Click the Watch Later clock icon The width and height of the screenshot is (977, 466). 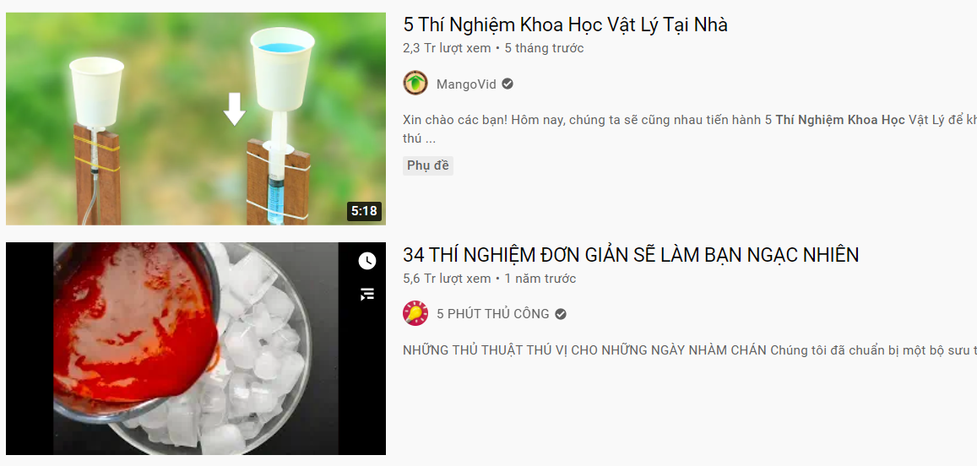pyautogui.click(x=367, y=262)
